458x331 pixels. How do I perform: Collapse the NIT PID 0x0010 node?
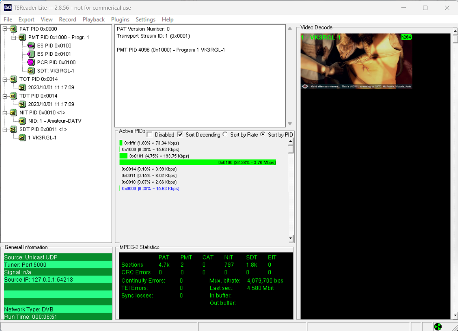(4, 112)
